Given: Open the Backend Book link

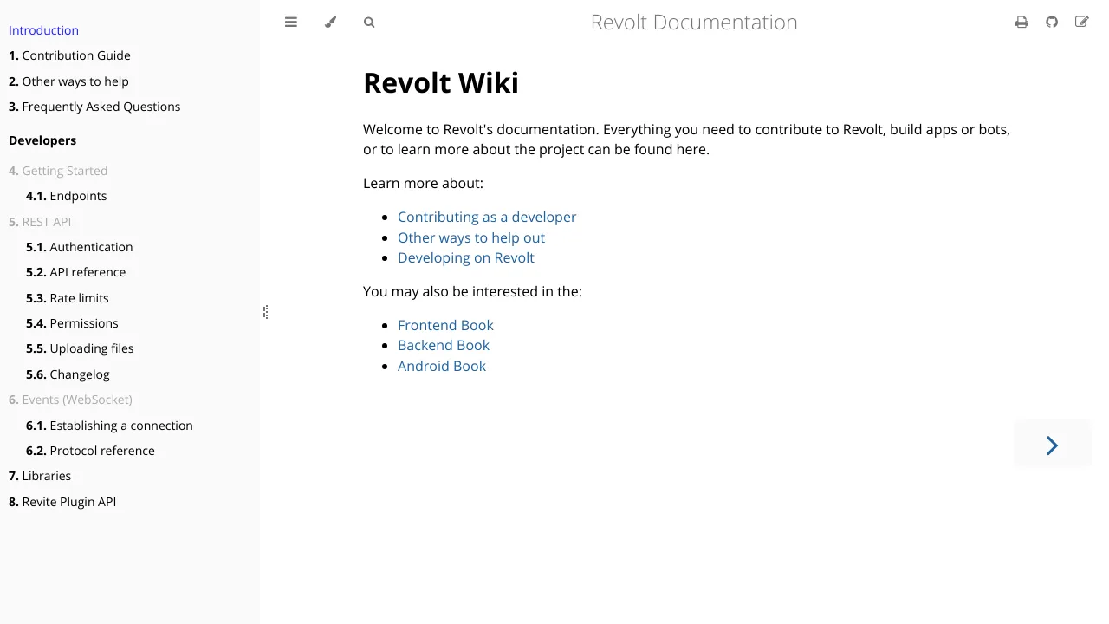Looking at the screenshot, I should (444, 345).
